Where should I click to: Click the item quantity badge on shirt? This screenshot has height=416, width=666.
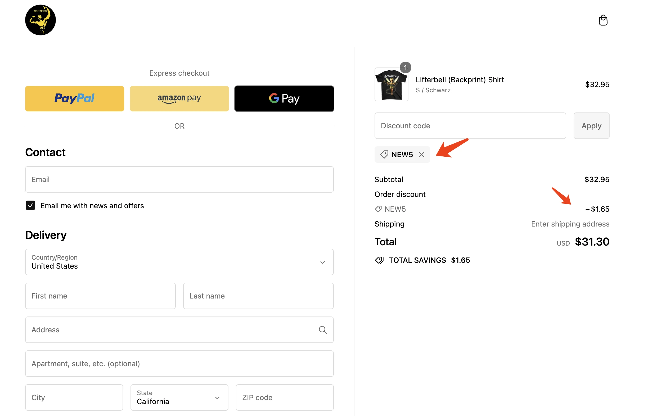[x=405, y=68]
